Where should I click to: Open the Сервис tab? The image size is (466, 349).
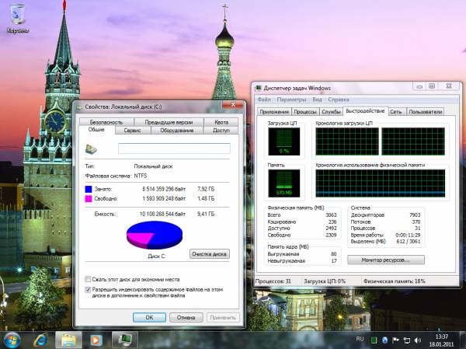coord(133,131)
